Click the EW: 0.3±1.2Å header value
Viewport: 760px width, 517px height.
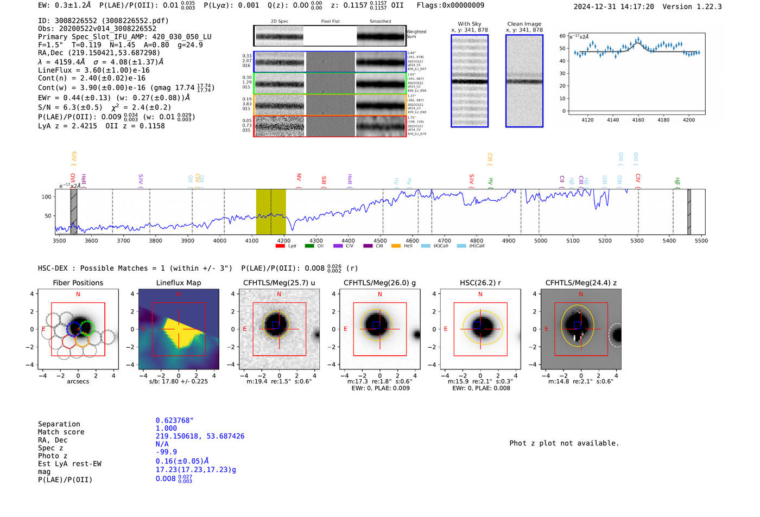pos(64,5)
